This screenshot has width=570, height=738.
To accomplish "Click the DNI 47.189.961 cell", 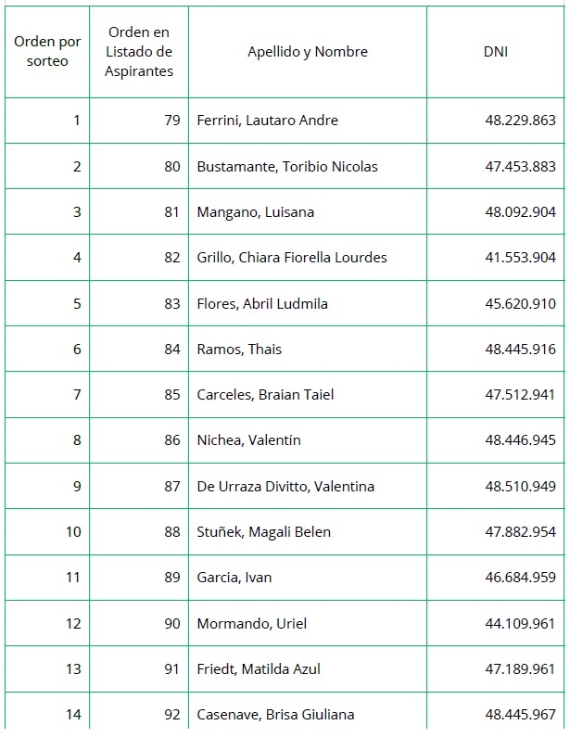I will pyautogui.click(x=519, y=668).
